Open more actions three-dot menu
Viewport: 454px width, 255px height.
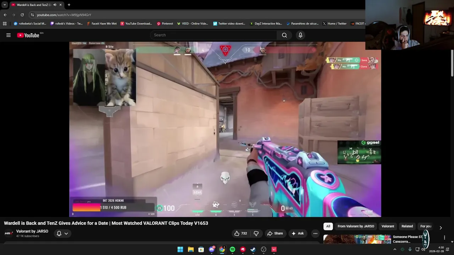coord(315,233)
